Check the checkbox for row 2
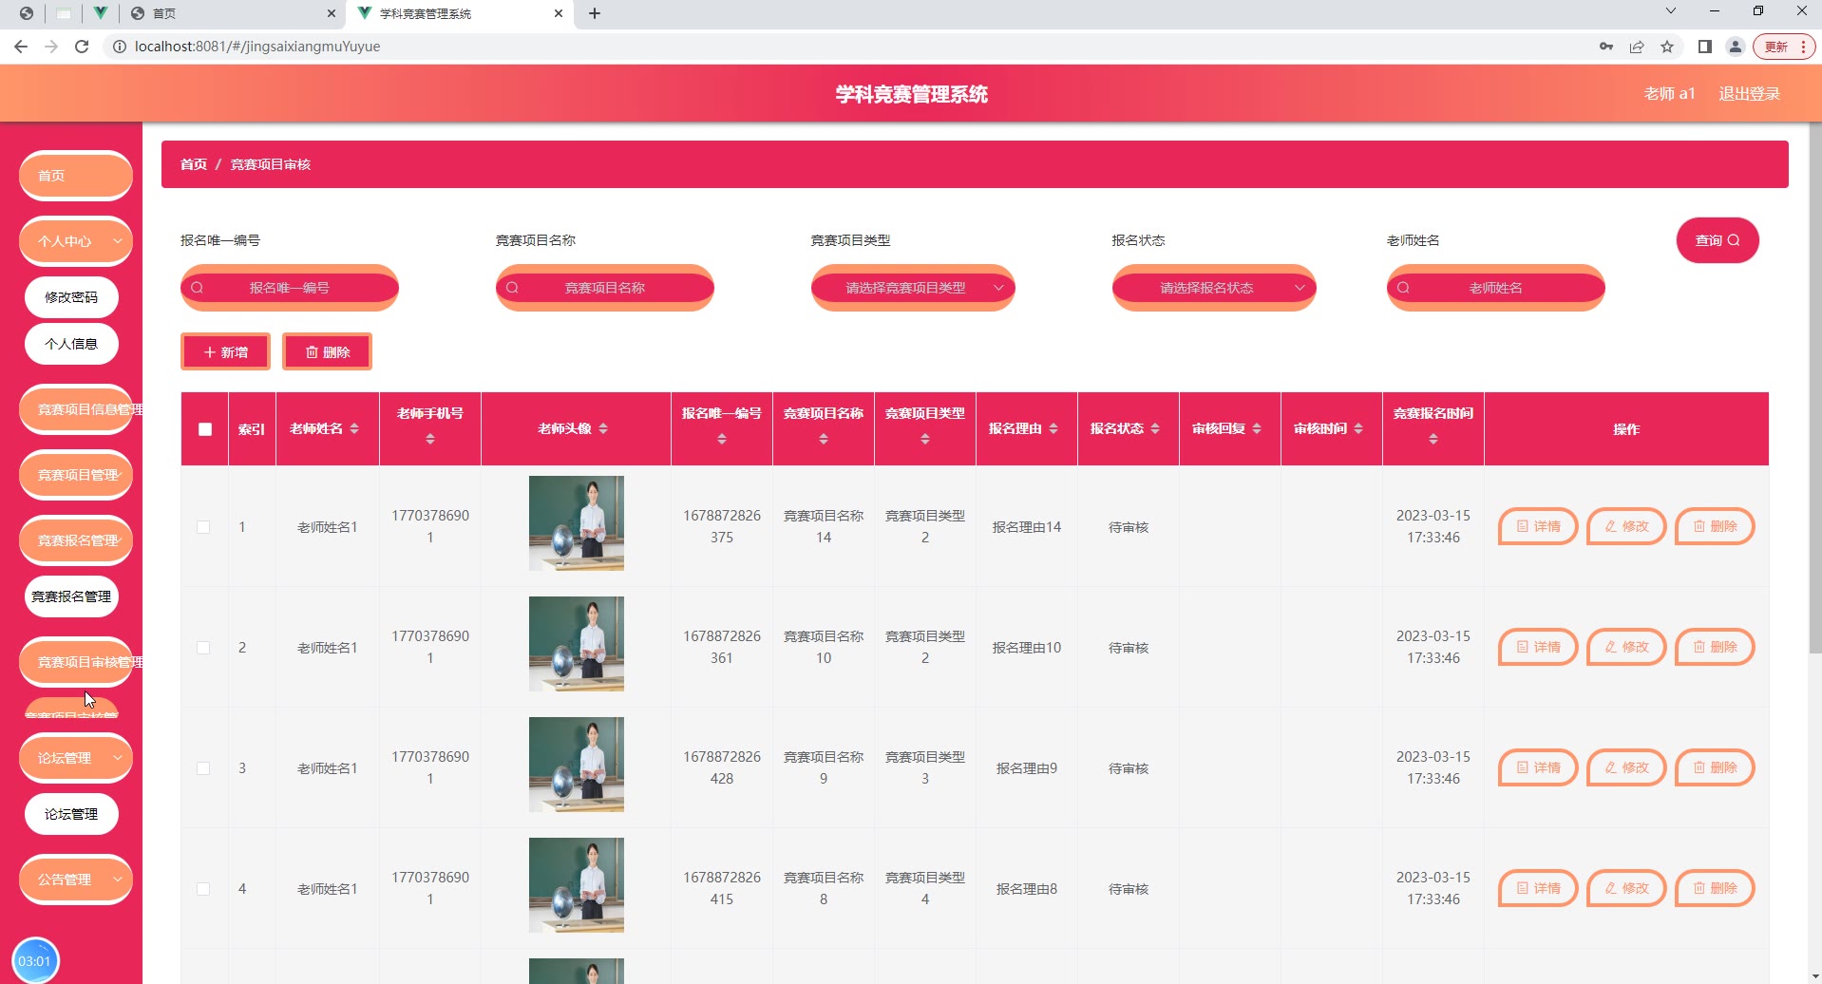Viewport: 1822px width, 984px height. pos(203,648)
